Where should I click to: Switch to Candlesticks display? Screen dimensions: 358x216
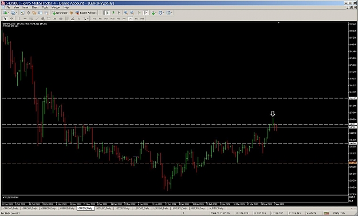[113, 13]
